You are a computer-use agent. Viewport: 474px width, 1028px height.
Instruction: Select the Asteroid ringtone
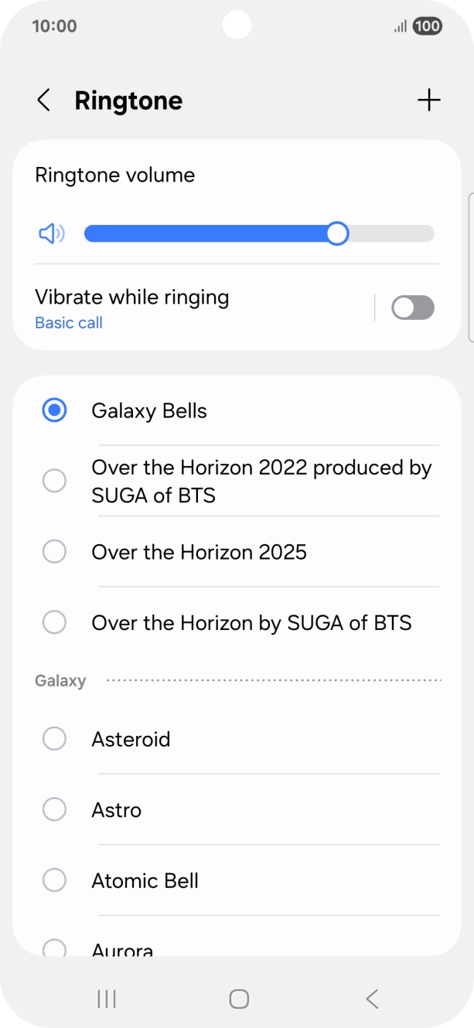[131, 739]
